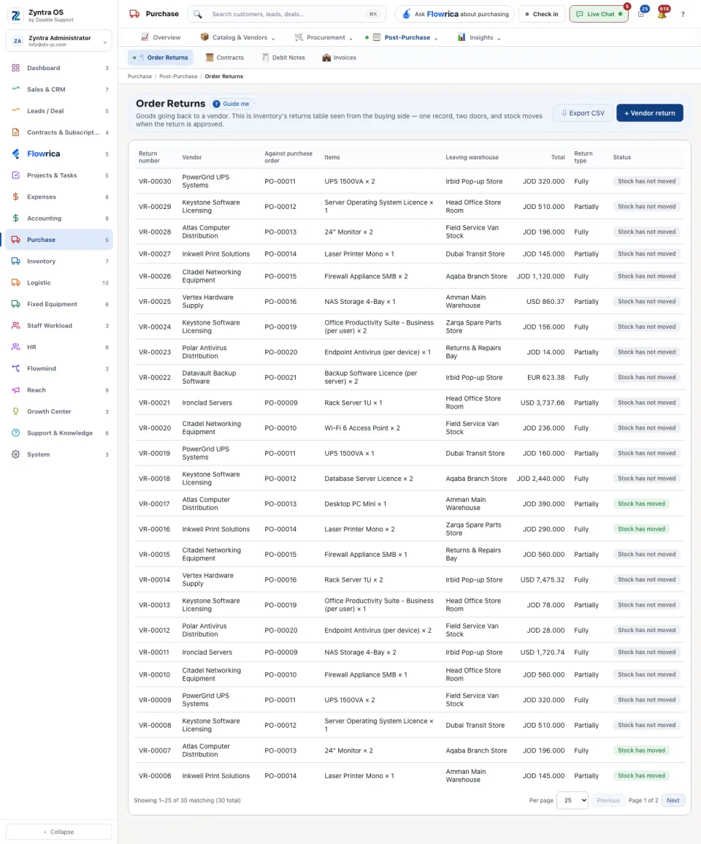Screen dimensions: 701x844
Task: Expand the Procurement menu
Action: (323, 38)
